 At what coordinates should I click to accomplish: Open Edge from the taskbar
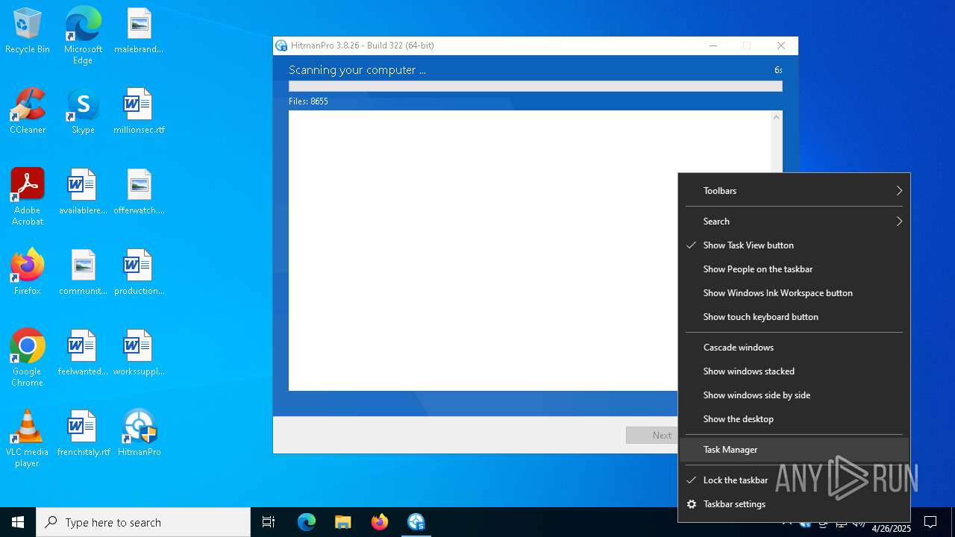point(307,522)
